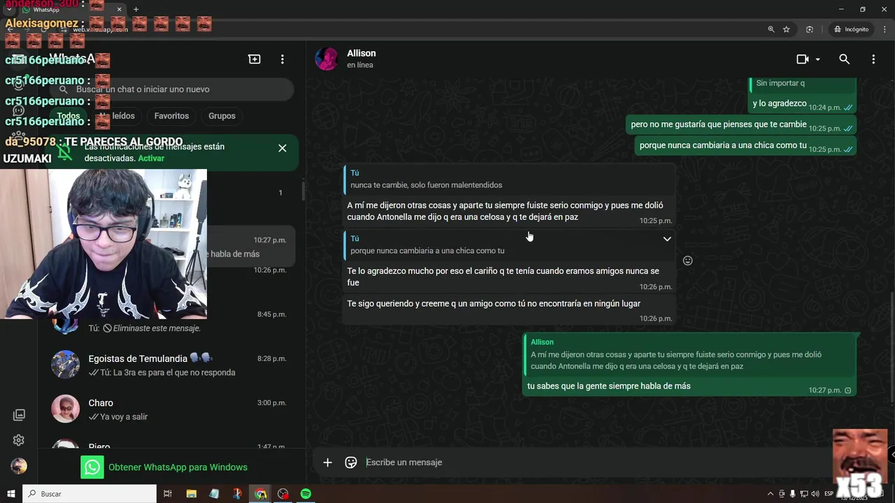The height and width of the screenshot is (503, 895).
Task: Open a new browser tab
Action: pyautogui.click(x=136, y=10)
